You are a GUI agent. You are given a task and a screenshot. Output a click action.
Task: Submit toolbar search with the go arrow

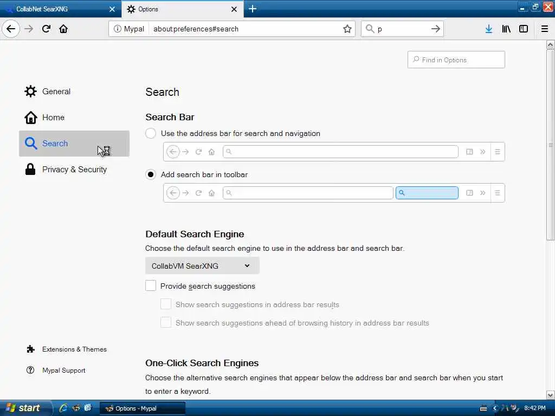point(436,29)
